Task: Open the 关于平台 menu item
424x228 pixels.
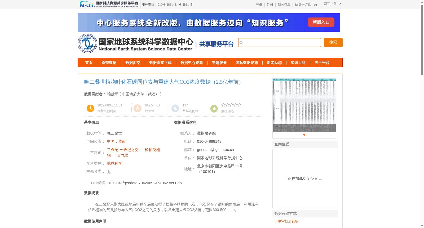Action: pyautogui.click(x=322, y=63)
